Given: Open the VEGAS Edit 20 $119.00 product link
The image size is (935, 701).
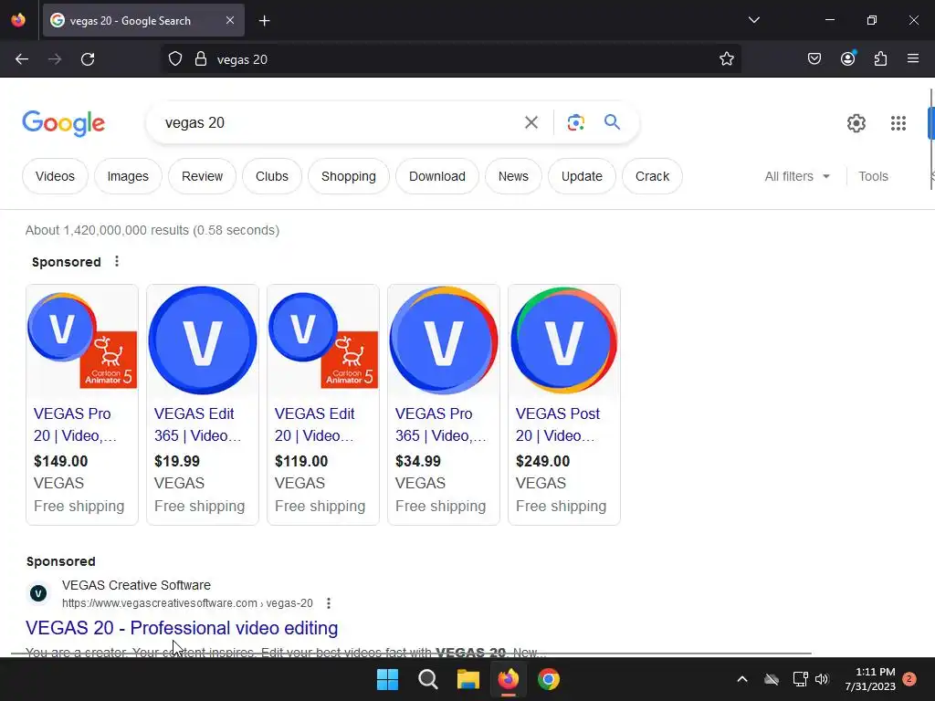Looking at the screenshot, I should pyautogui.click(x=315, y=424).
